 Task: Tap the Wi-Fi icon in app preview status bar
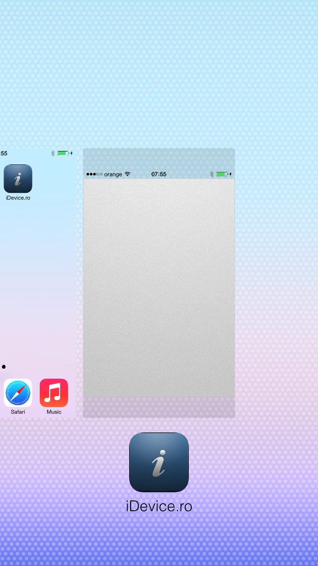tap(128, 174)
